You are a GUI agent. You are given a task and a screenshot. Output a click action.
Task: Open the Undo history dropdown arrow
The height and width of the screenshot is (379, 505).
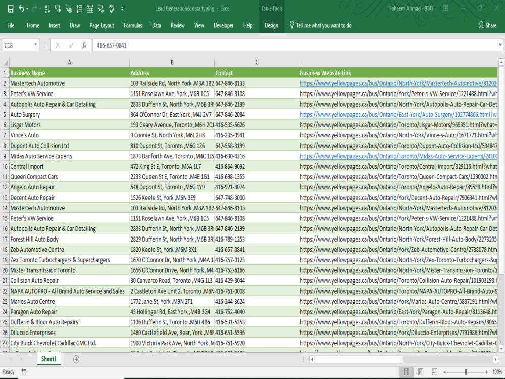tap(27, 9)
